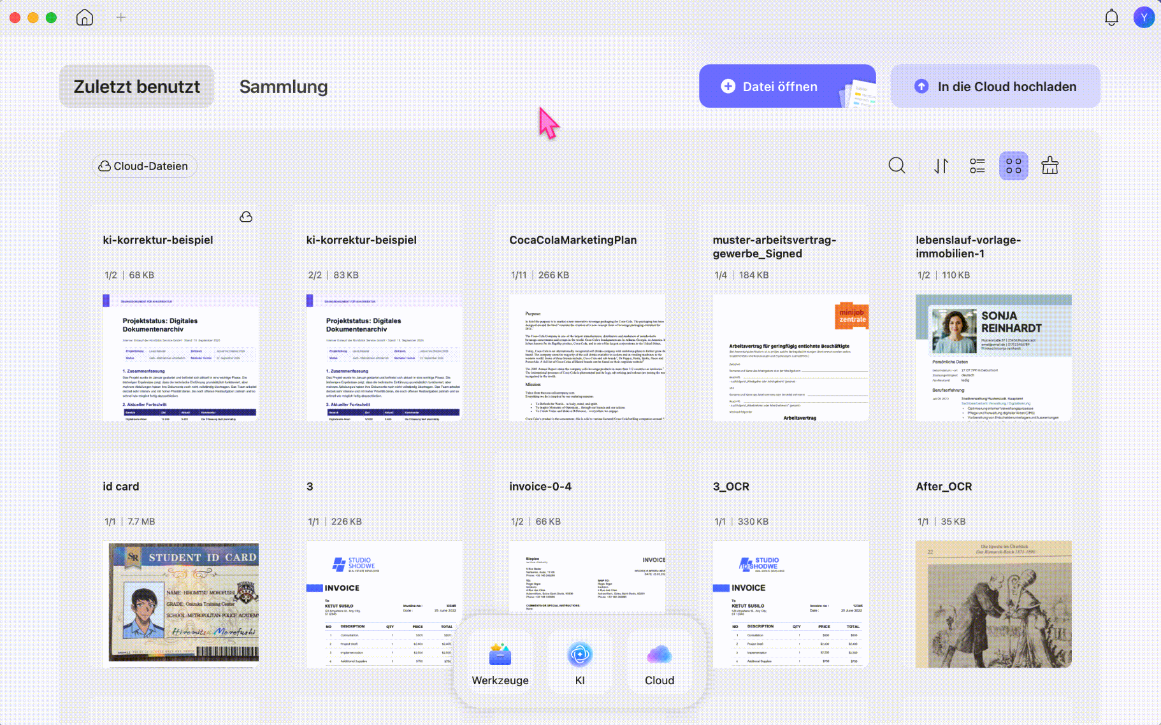
Task: Open lebenslauf-vorlage-immobilien-1 thumbnail
Action: pos(993,357)
